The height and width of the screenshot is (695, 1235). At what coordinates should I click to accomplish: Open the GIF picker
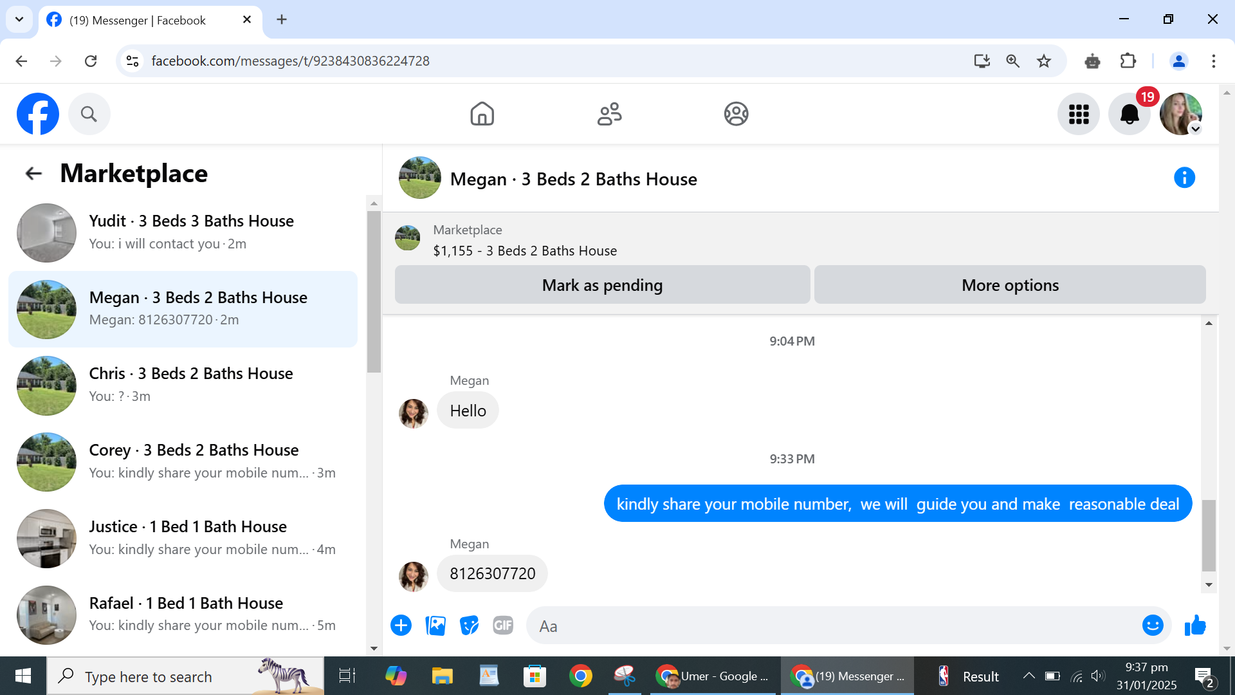point(503,625)
